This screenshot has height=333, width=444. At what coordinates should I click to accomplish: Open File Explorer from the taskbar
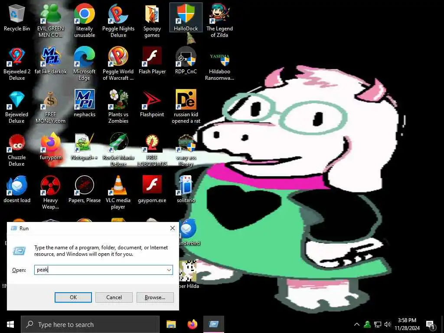coord(171,324)
